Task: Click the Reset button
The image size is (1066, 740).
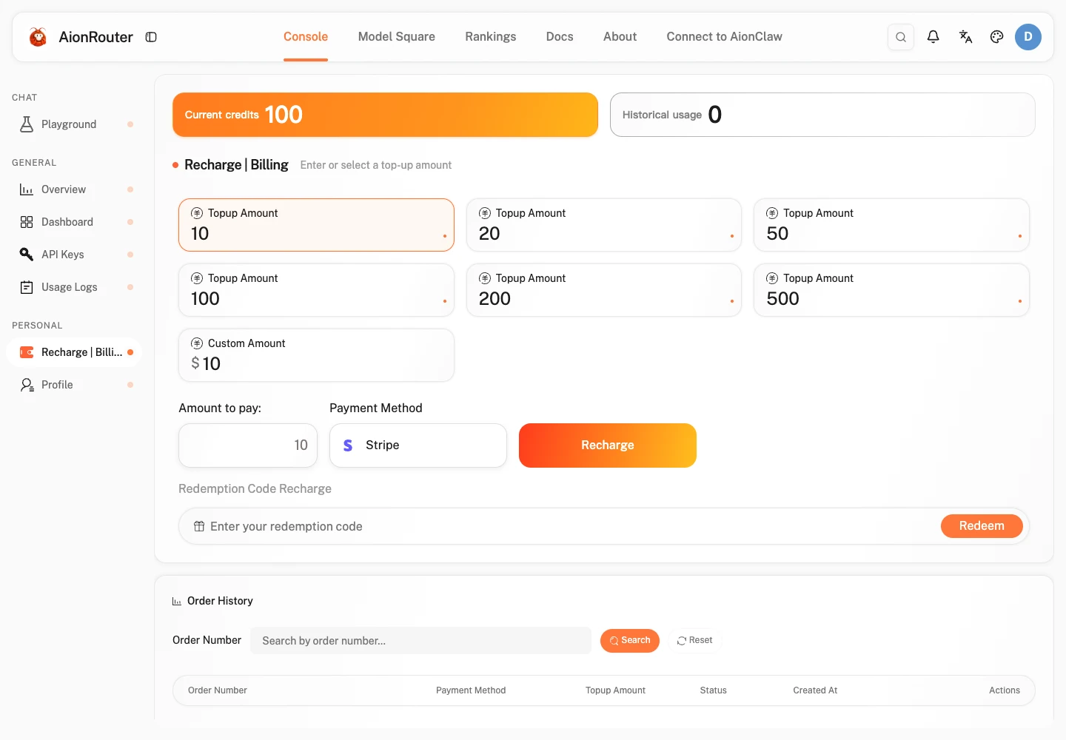Action: [x=695, y=641]
